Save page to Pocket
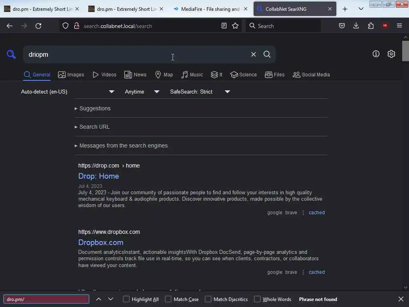 342,26
